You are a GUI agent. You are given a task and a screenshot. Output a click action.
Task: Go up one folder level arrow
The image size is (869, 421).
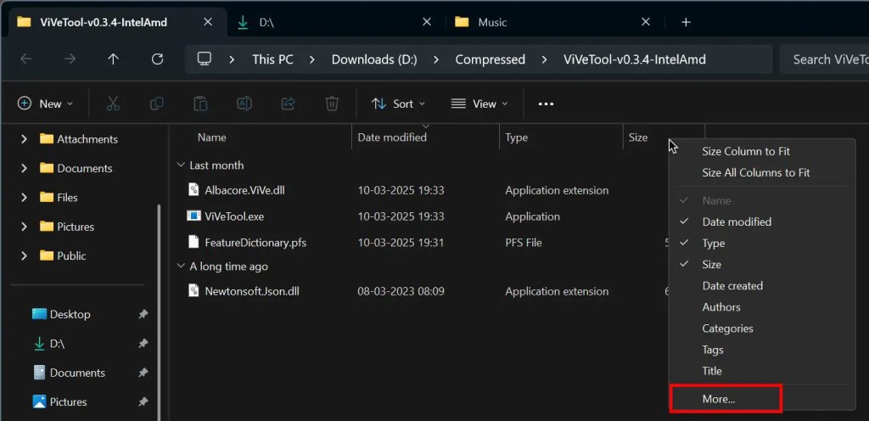tap(114, 59)
